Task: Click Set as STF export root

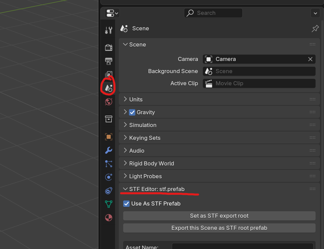Action: pos(219,216)
